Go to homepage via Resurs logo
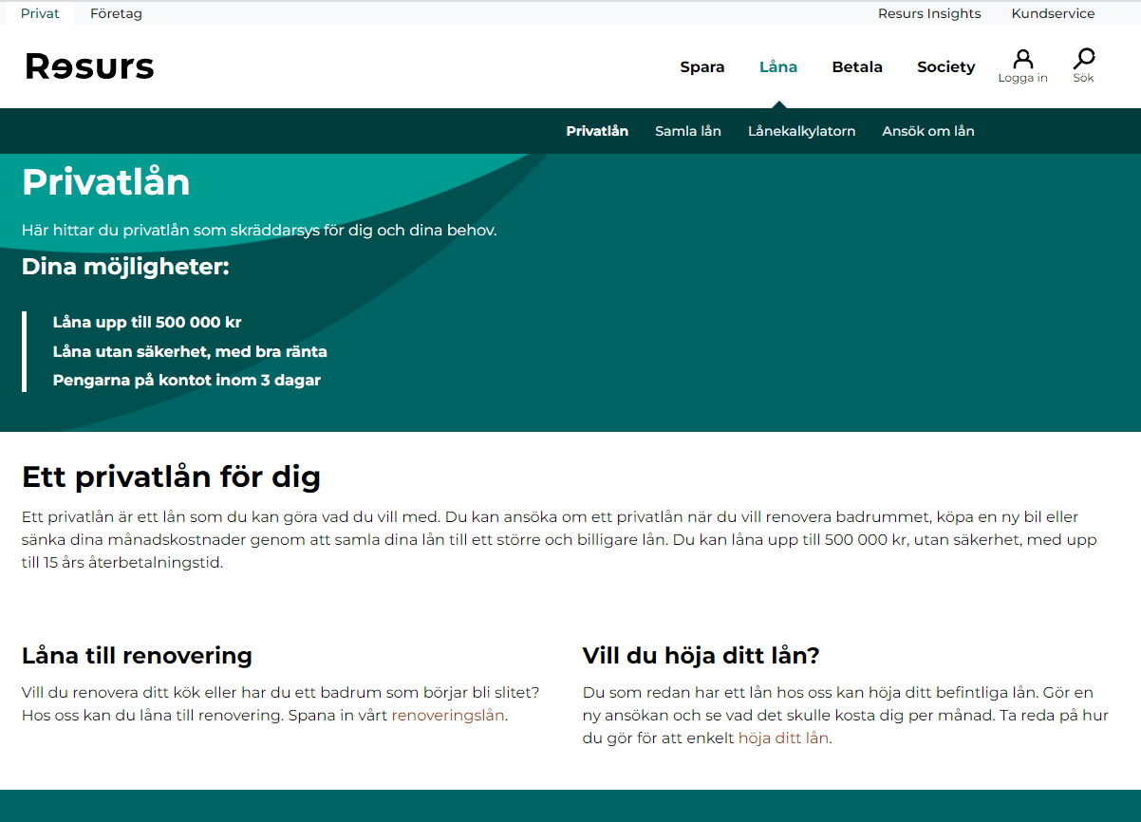The width and height of the screenshot is (1141, 822). [x=89, y=66]
